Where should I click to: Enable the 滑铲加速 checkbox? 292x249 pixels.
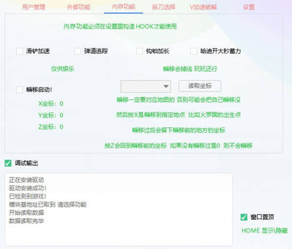click(20, 51)
